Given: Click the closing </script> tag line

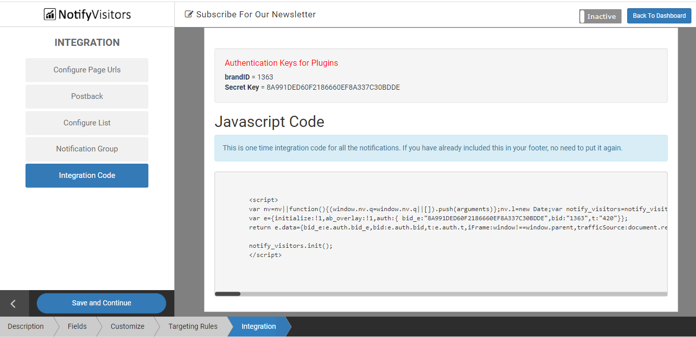Looking at the screenshot, I should point(265,255).
